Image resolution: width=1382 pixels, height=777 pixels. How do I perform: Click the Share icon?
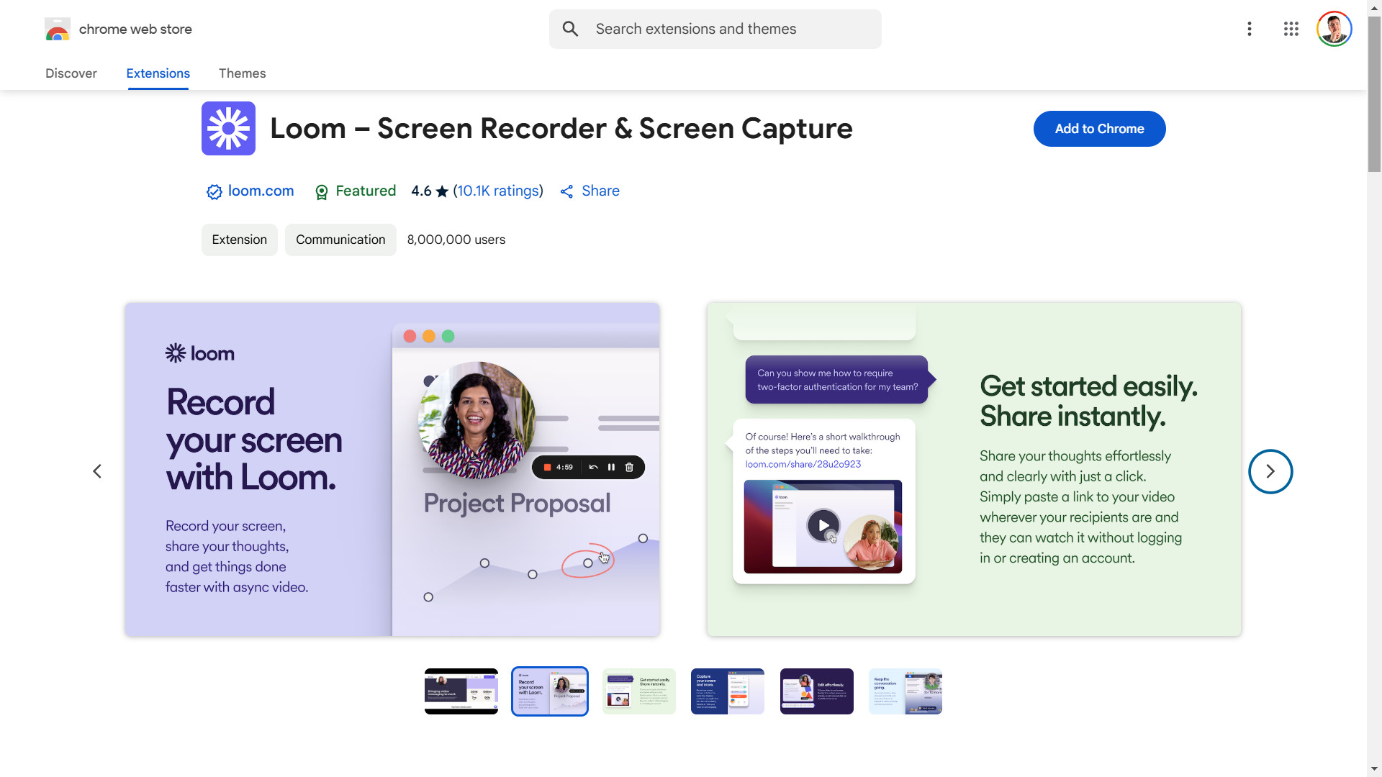point(566,191)
